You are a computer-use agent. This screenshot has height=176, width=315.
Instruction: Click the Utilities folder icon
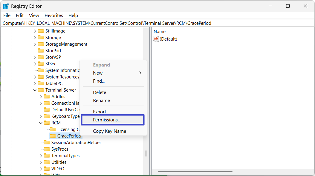coord(47,162)
